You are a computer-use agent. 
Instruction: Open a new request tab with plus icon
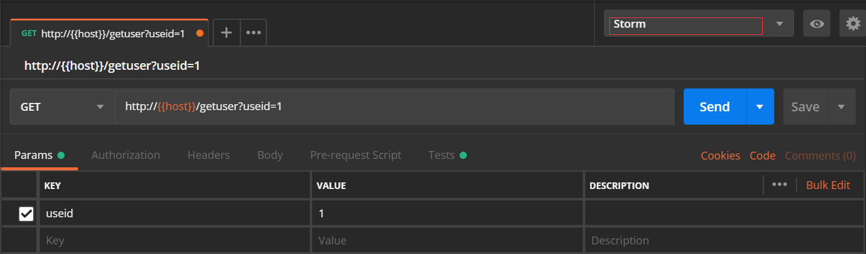click(x=226, y=33)
